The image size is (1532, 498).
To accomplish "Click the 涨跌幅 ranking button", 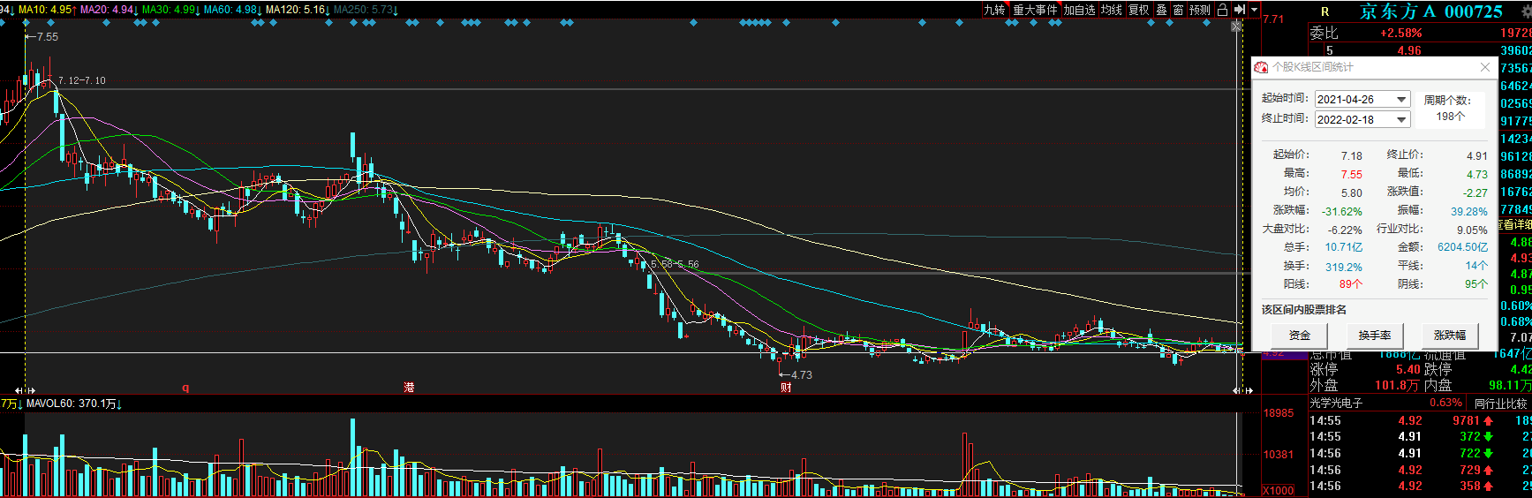I will coord(1450,336).
